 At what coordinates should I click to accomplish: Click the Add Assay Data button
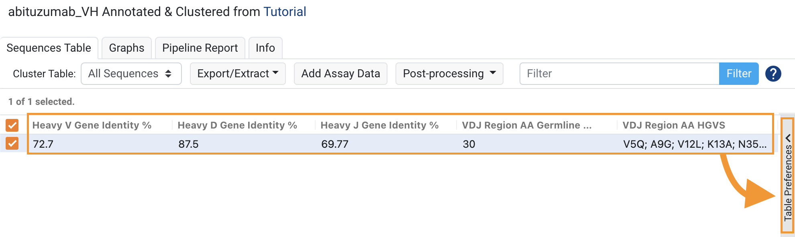(340, 74)
